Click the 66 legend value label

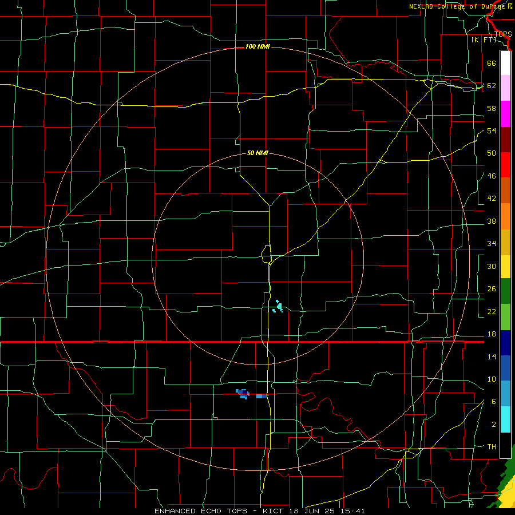coord(492,63)
